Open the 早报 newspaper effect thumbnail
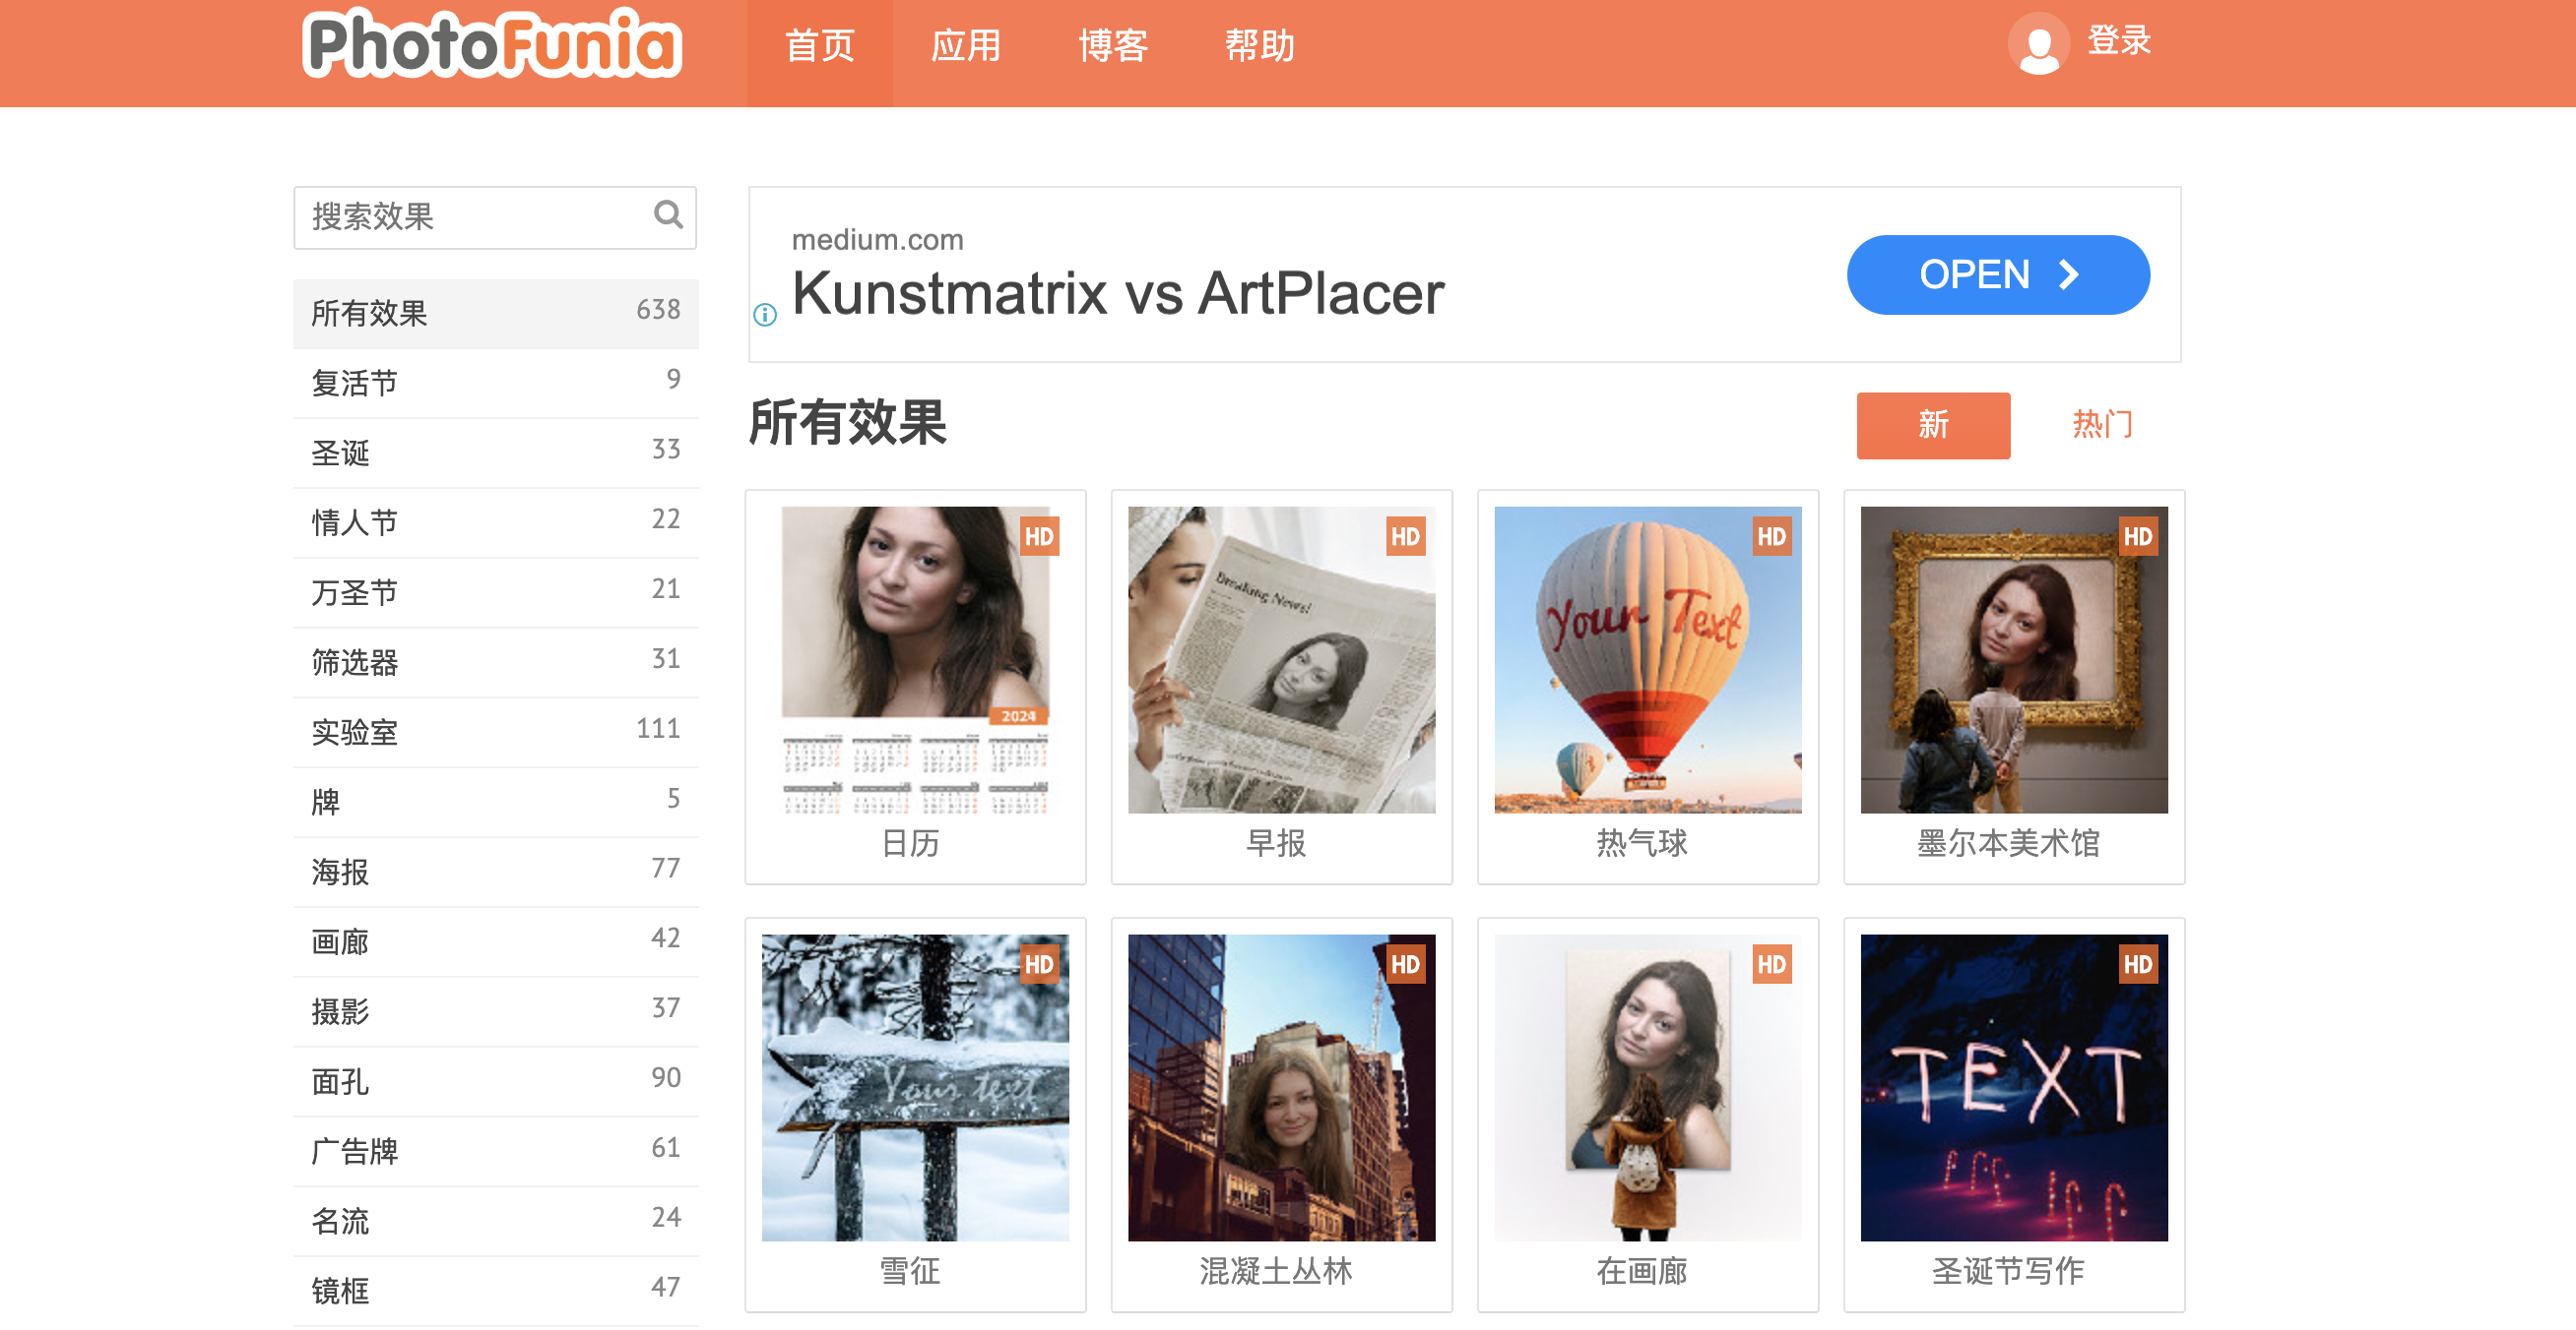Viewport: 2576px width, 1330px height. [x=1281, y=660]
